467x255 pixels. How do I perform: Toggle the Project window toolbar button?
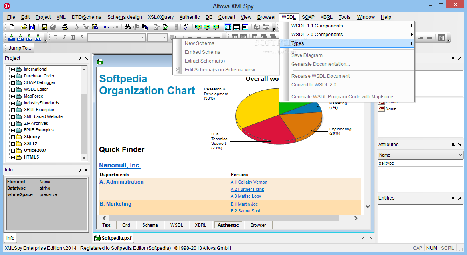coord(228,27)
